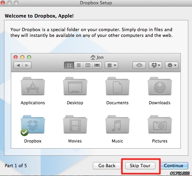Click the 'Pictures' folder label
Viewport: 192px width, 176px height.
(x=160, y=141)
